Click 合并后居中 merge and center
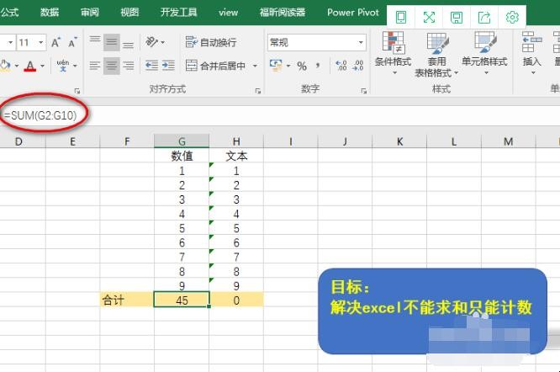Screen dimensions: 560x372 click(216, 66)
